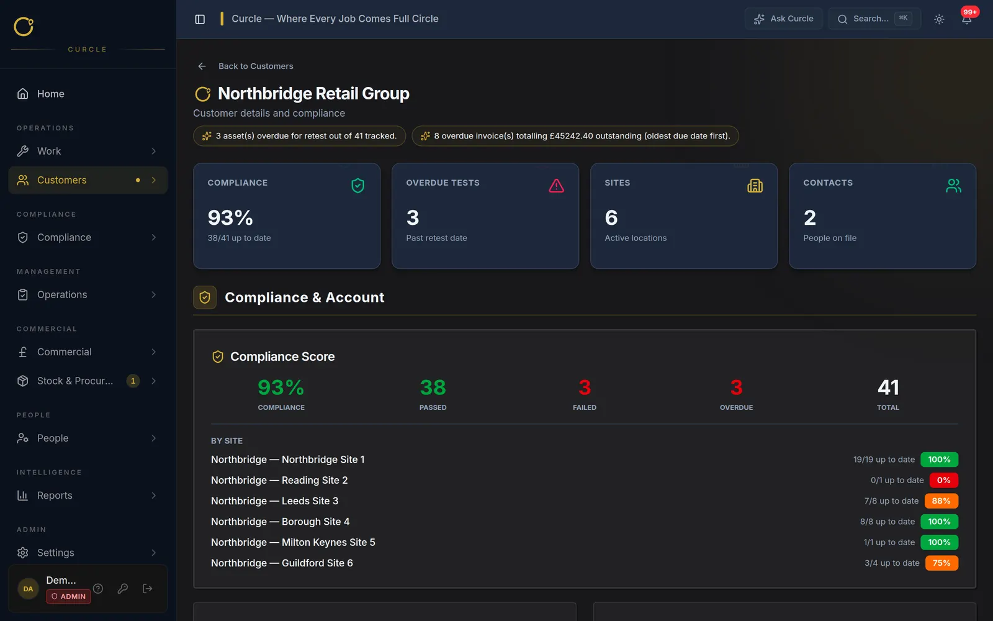Viewport: 993px width, 621px height.
Task: Click the Overdue Tests 3 card value
Action: point(413,218)
